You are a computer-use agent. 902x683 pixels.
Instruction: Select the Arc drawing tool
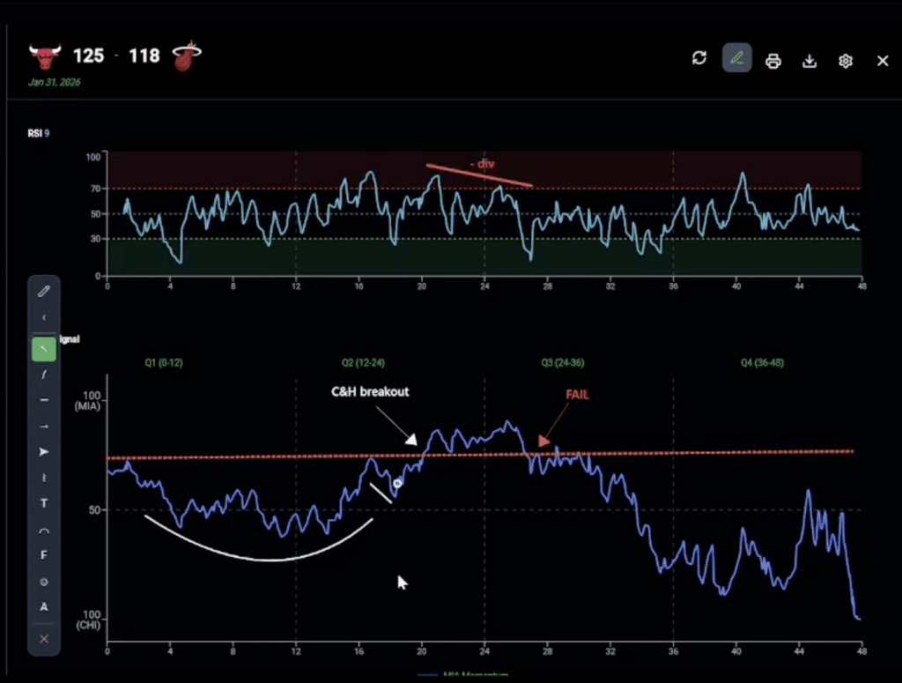tap(44, 530)
